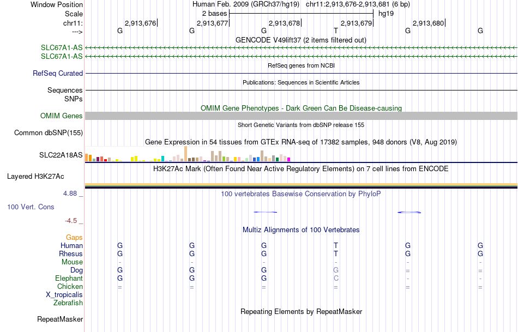Click the PhyloP conservation mark under 2,913,680

[409, 212]
